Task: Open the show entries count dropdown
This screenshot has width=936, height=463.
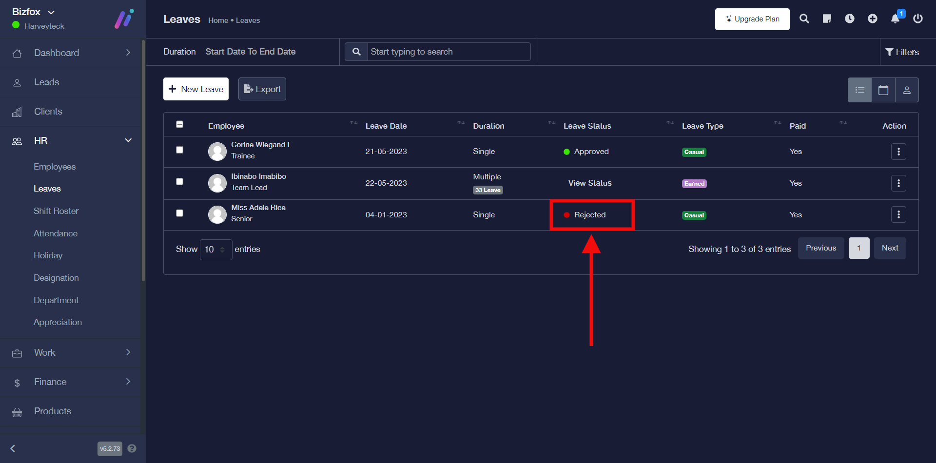Action: (x=215, y=250)
